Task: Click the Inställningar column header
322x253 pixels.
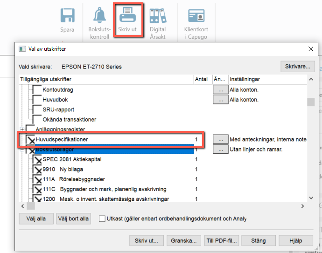Action: tap(268, 79)
